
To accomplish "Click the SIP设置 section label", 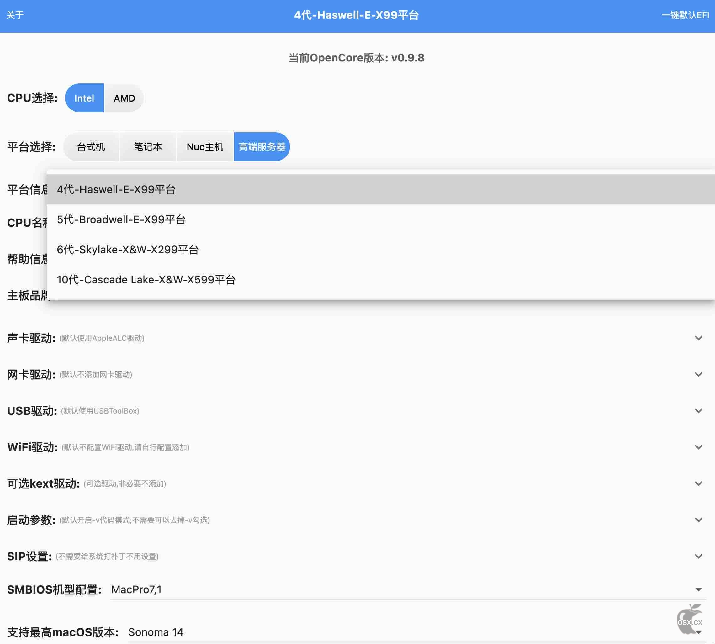I will pyautogui.click(x=29, y=556).
